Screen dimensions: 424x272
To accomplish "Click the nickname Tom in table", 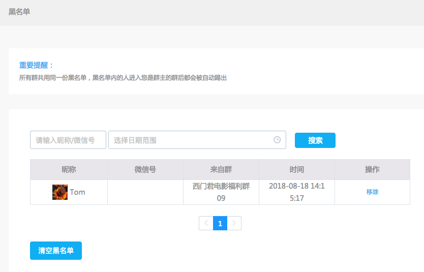I will 77,192.
